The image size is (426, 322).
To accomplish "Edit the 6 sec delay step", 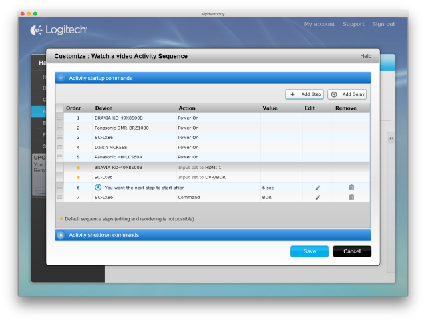I will click(x=318, y=188).
